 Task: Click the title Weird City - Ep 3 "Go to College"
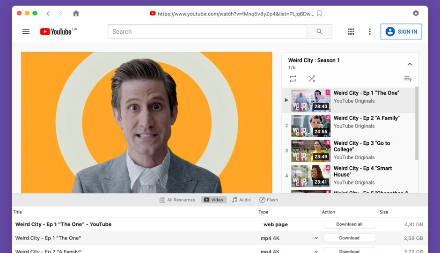coord(362,146)
